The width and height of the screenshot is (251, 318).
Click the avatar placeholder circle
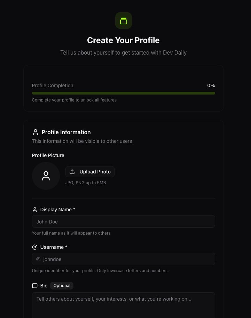tap(46, 176)
